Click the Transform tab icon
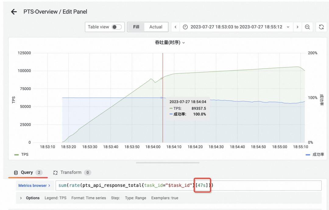The image size is (329, 210). click(x=55, y=172)
